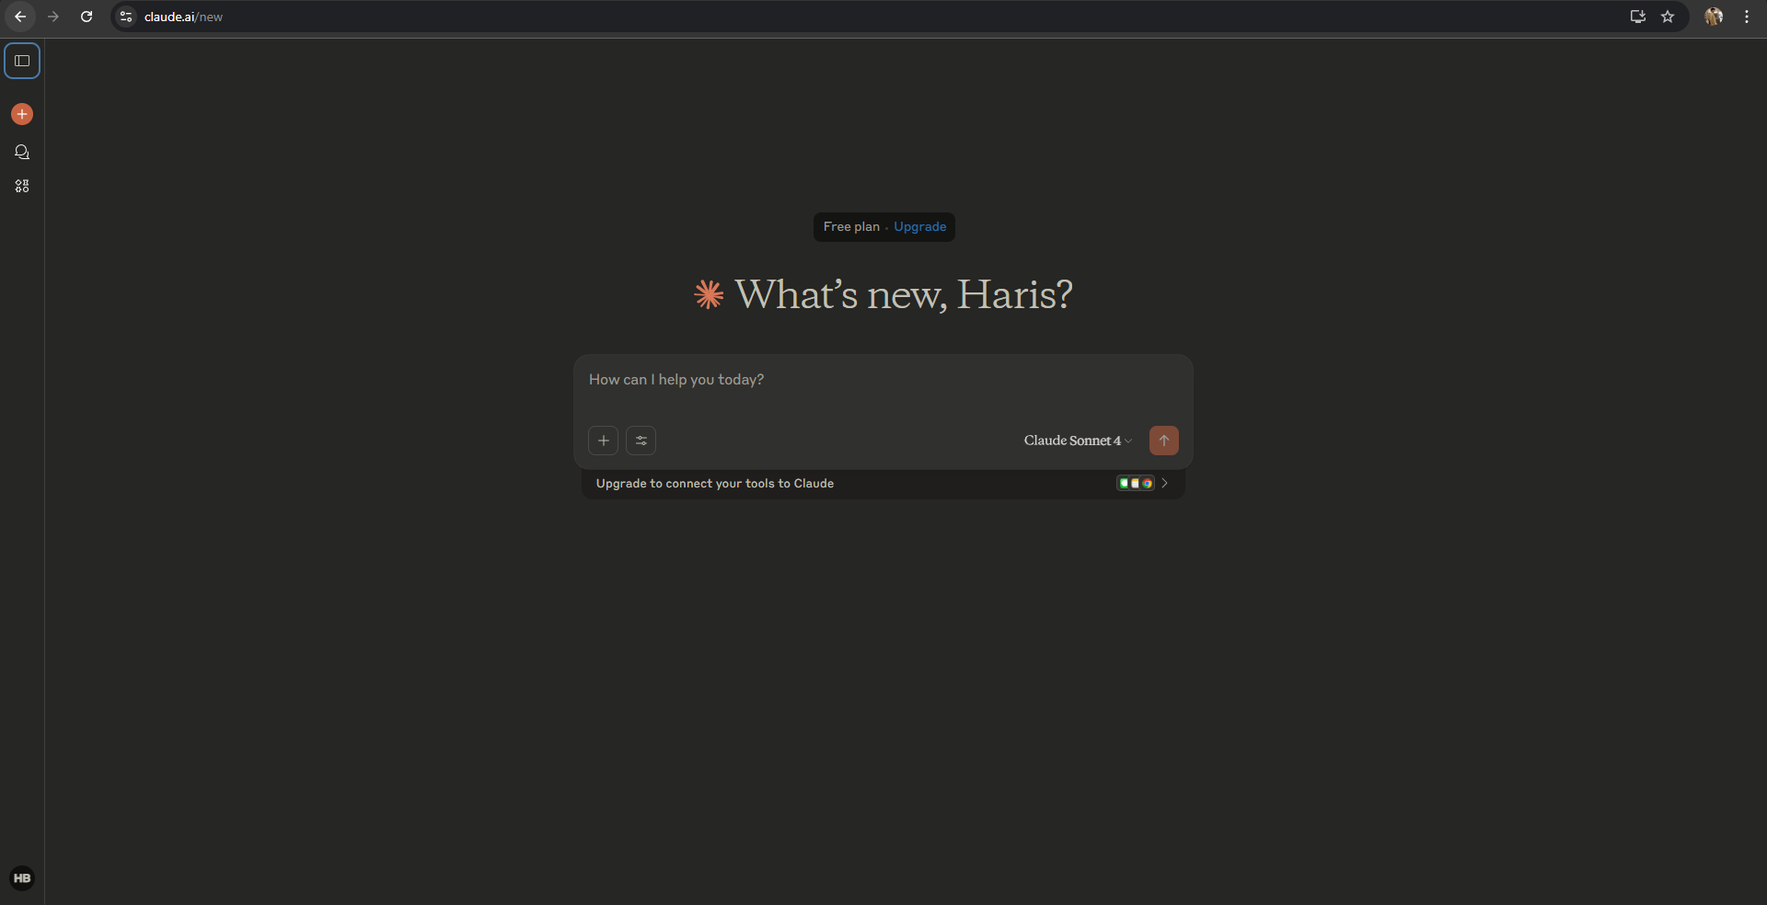Click the connector app icons badge
Screen dimensions: 1767x905
(1136, 483)
